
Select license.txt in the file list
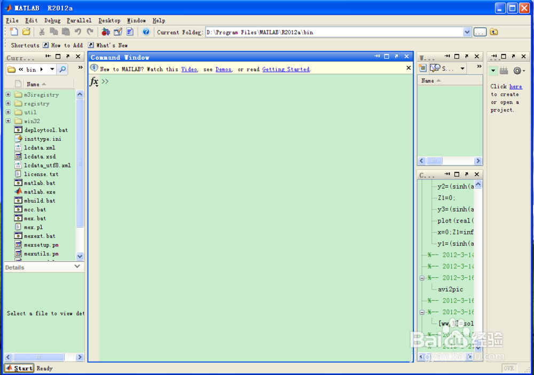pos(41,174)
